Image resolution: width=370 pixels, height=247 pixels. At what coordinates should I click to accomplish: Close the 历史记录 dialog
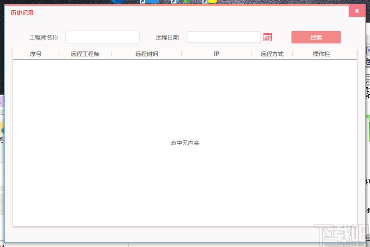pos(357,11)
